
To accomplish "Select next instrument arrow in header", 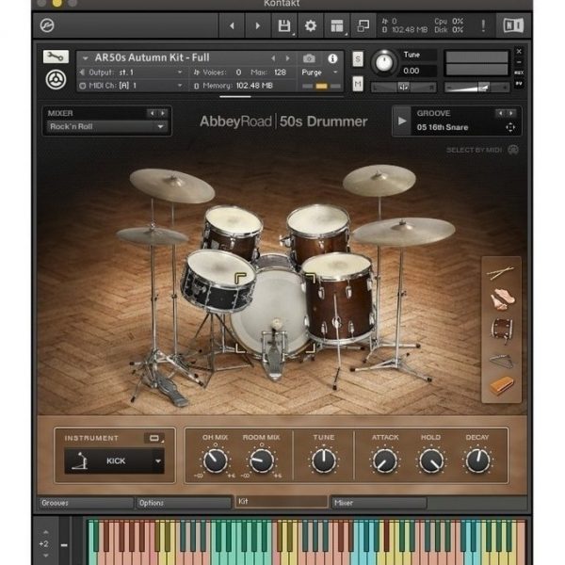I will click(x=287, y=58).
